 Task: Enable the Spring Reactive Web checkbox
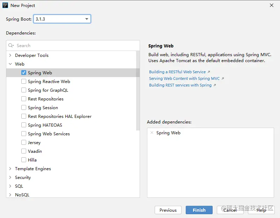pyautogui.click(x=24, y=82)
